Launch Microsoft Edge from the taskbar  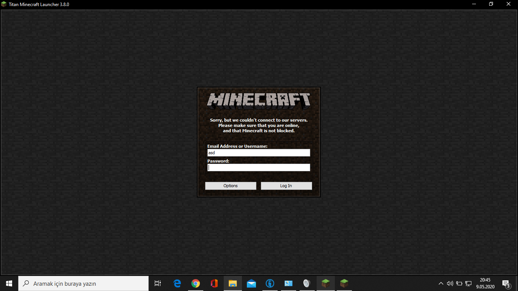177,283
